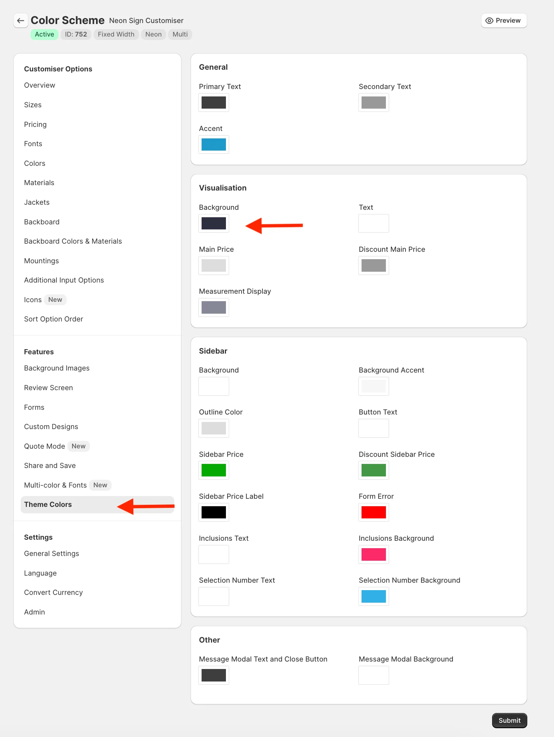Pick the Measurement Display color swatch
The height and width of the screenshot is (737, 554).
pos(213,307)
